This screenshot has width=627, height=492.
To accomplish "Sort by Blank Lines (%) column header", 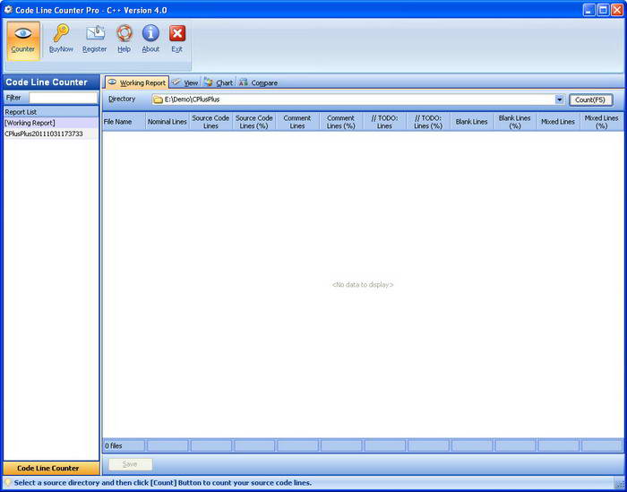I will tap(515, 122).
